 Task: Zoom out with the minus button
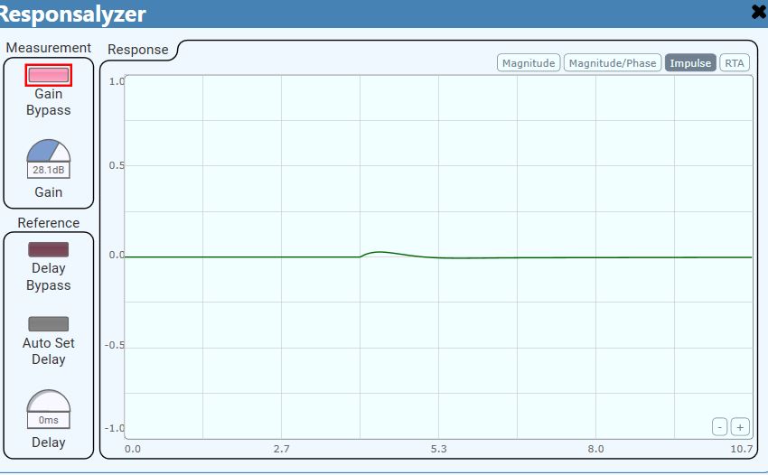[x=719, y=427]
